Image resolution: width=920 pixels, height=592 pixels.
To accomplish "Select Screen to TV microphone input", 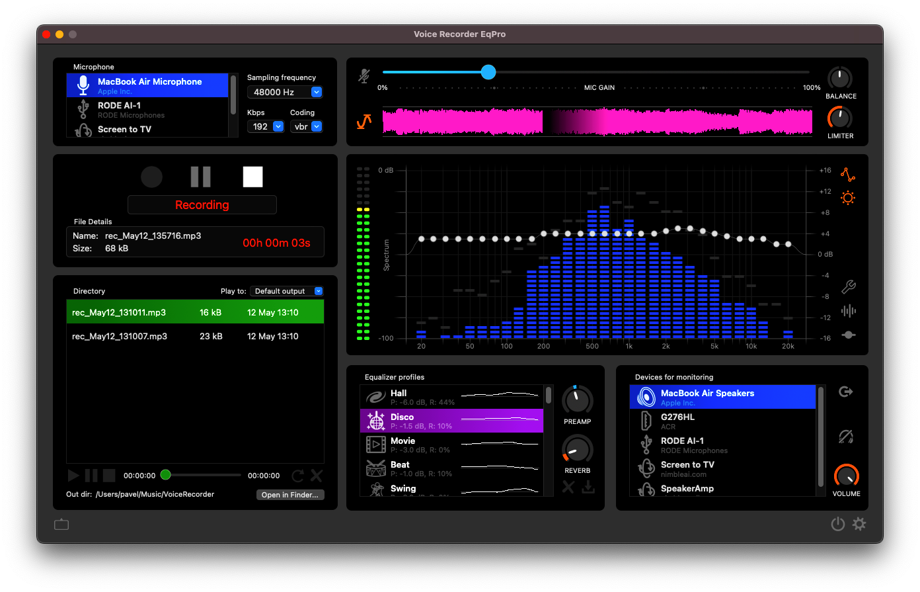I will click(x=147, y=130).
